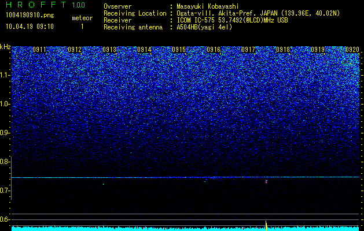Click the 0912 time marker
This screenshot has width=364, height=231.
coord(75,50)
